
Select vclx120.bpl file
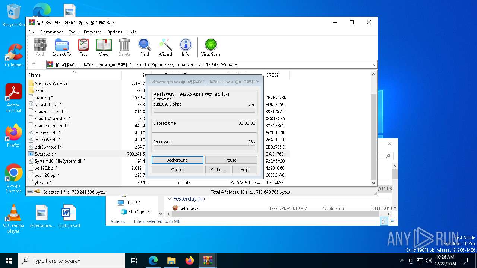coord(47,175)
